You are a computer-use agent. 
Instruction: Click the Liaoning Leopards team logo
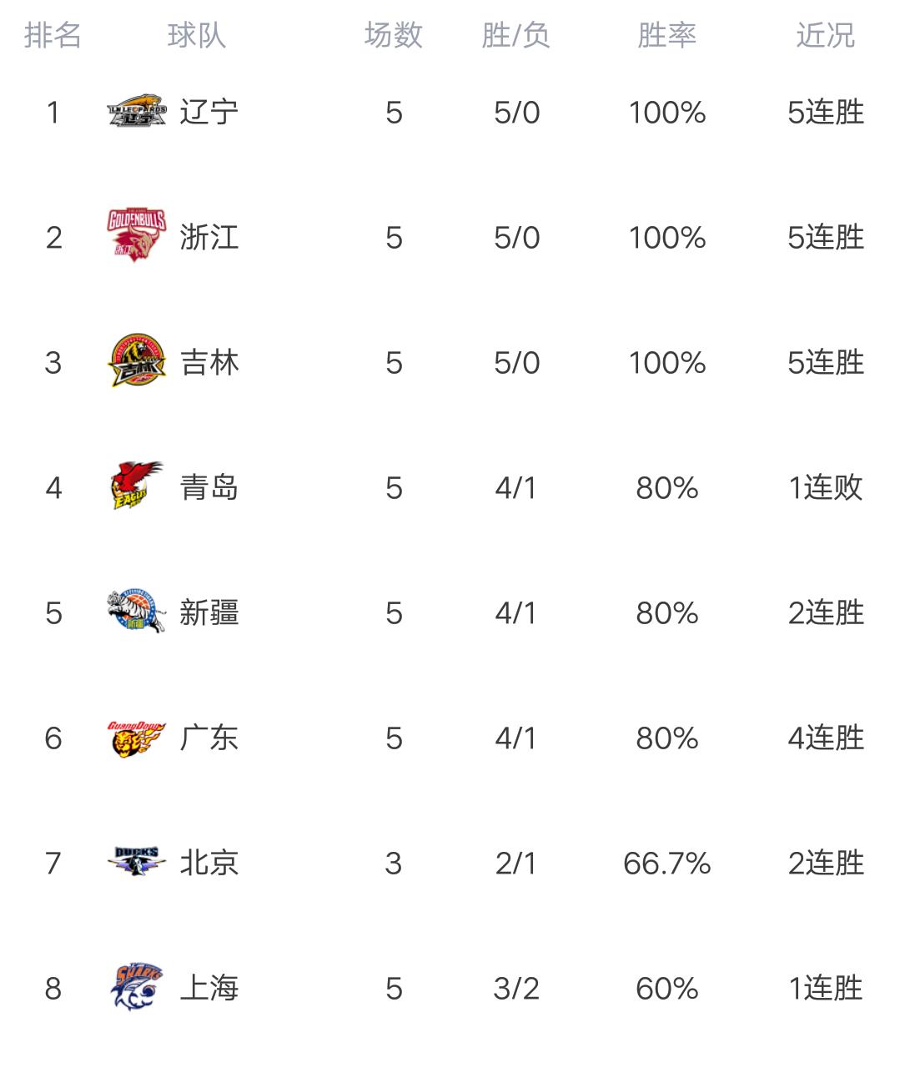137,112
